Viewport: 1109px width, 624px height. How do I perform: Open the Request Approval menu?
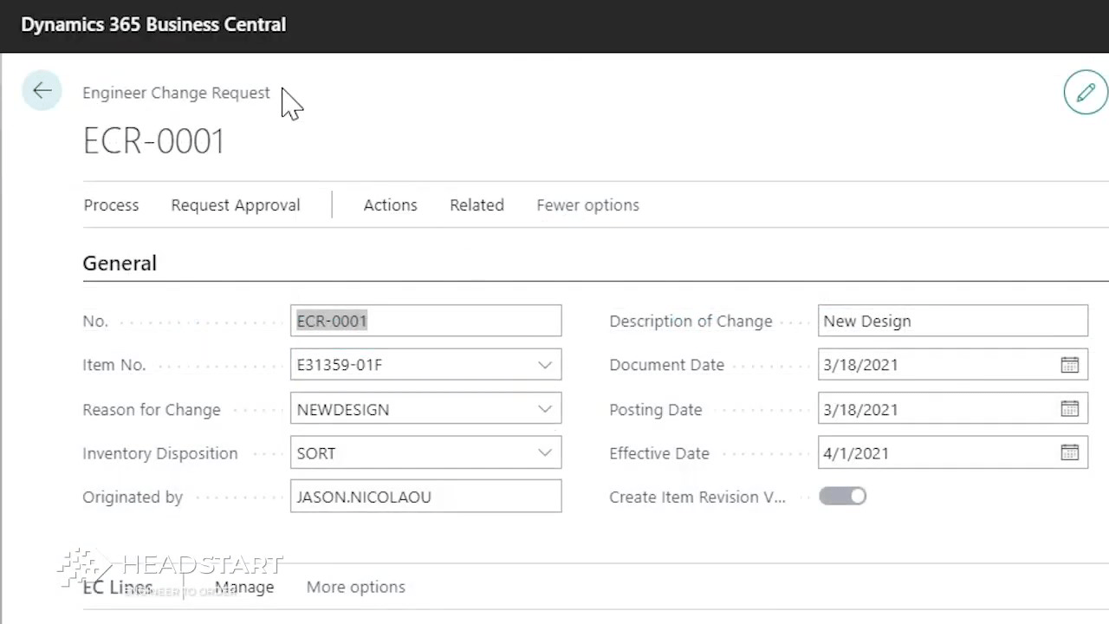236,205
